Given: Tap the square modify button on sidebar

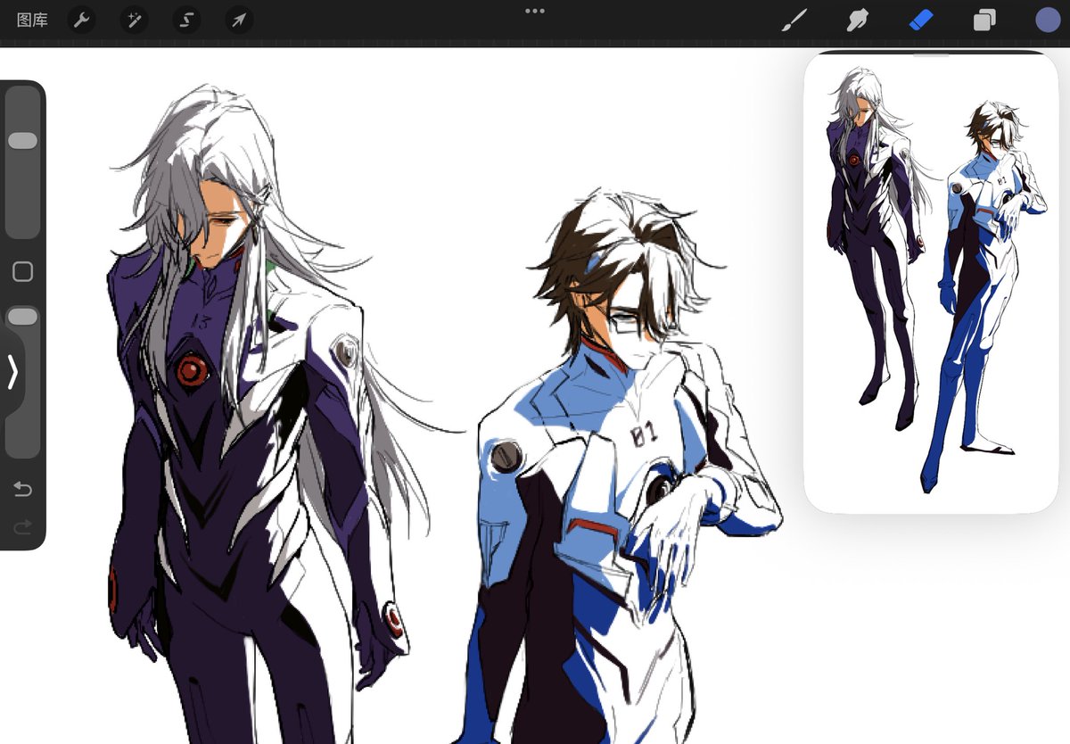Looking at the screenshot, I should click(22, 272).
